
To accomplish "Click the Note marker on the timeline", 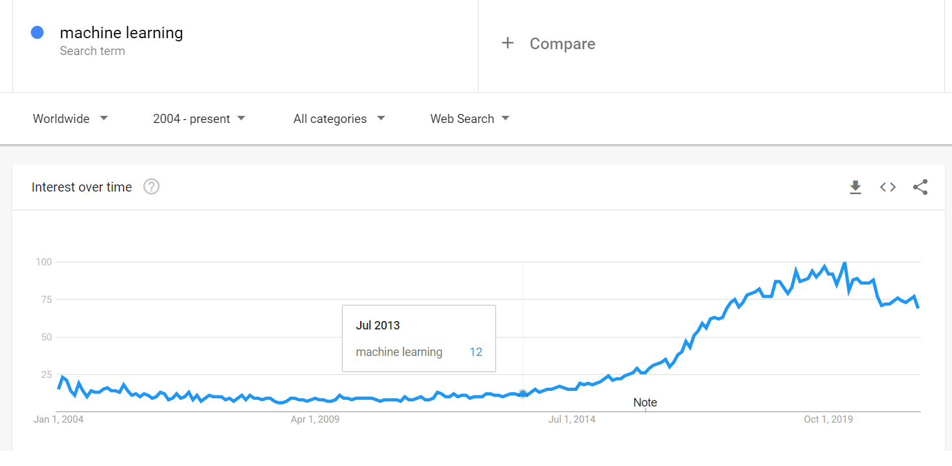I will click(645, 403).
